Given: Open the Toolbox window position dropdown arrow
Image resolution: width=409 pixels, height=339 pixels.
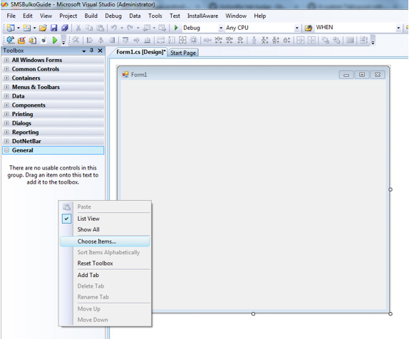Looking at the screenshot, I should 84,51.
